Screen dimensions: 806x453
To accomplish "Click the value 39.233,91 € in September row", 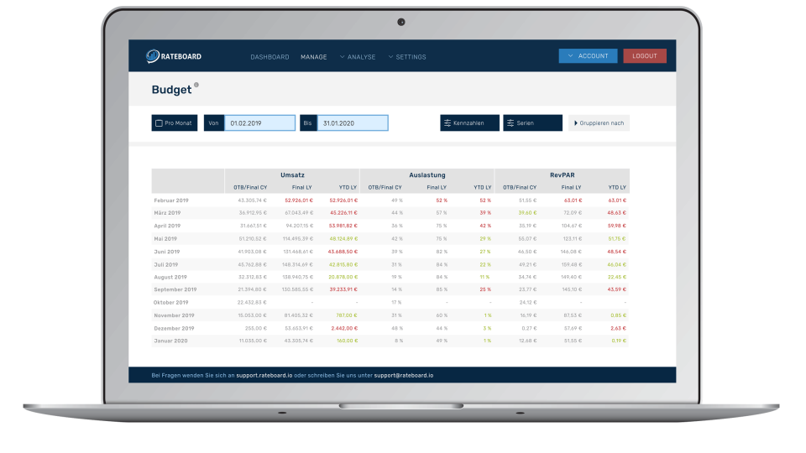I will click(343, 289).
